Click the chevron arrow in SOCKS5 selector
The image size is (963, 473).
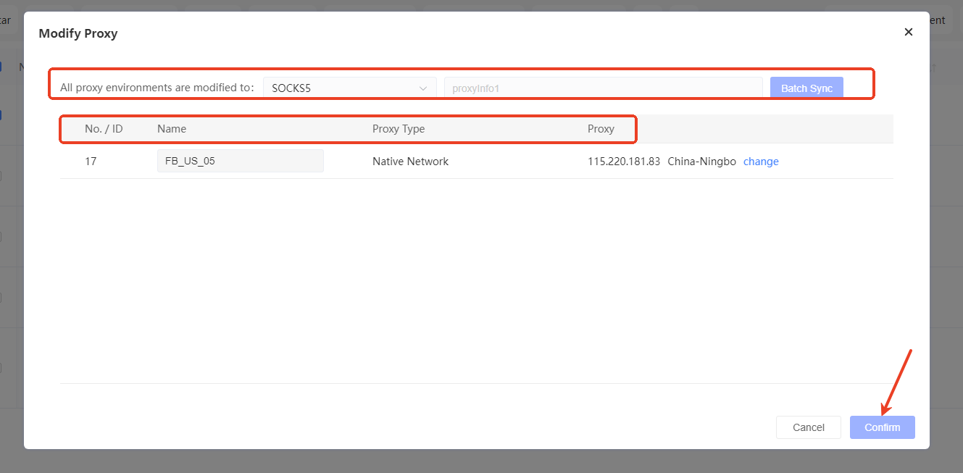click(423, 88)
